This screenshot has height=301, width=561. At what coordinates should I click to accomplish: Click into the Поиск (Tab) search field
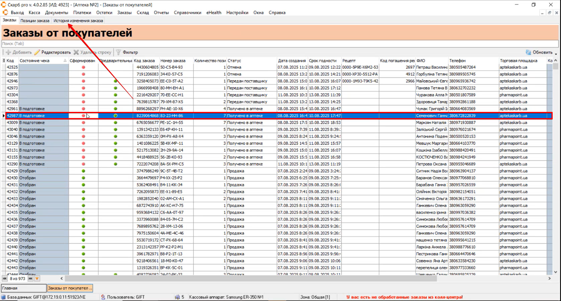(280, 44)
